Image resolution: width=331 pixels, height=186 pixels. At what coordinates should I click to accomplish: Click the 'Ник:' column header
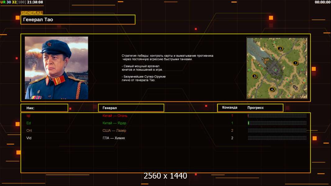click(x=44, y=108)
